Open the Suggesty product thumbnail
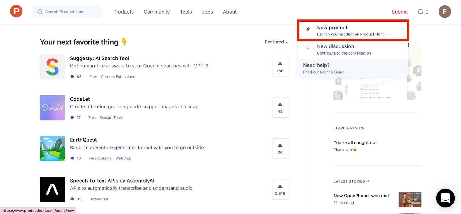461x214 pixels. (x=52, y=67)
